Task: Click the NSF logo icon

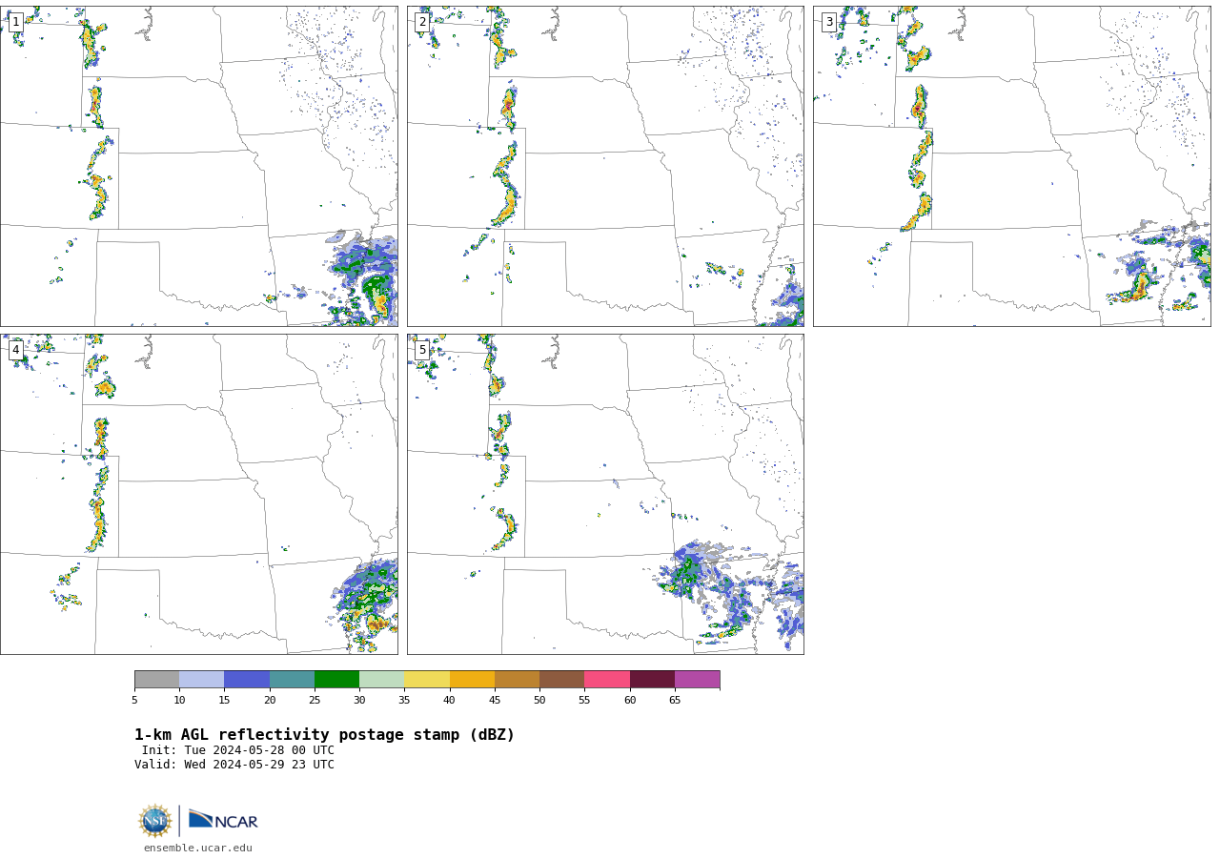Action: tap(155, 821)
